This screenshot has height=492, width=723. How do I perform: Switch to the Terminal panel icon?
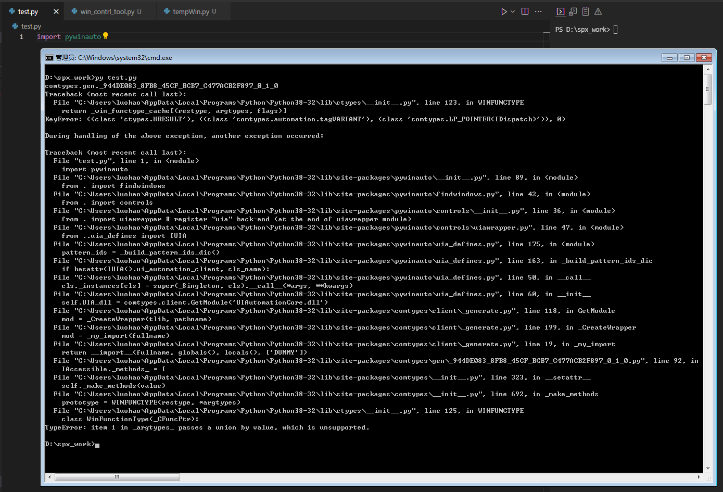tap(561, 11)
